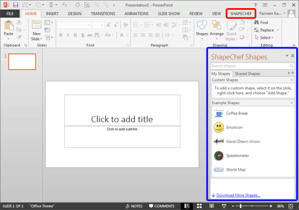This screenshot has width=299, height=210.
Task: Click Fit slide to window icon
Action: 290,206
